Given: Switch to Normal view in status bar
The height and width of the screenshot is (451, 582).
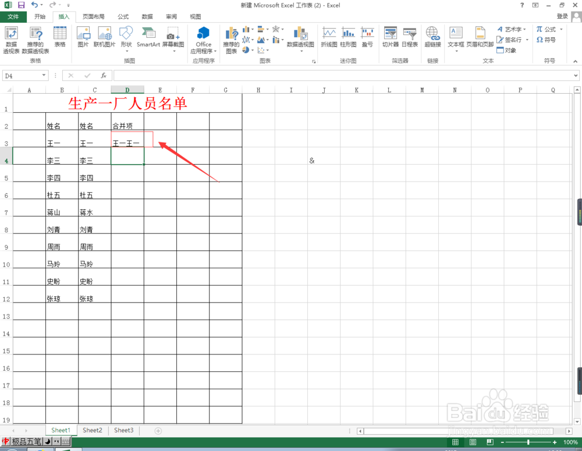Looking at the screenshot, I should (x=455, y=442).
